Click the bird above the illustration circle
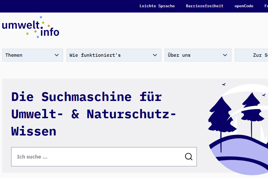This screenshot has height=178, width=268. [x=224, y=84]
